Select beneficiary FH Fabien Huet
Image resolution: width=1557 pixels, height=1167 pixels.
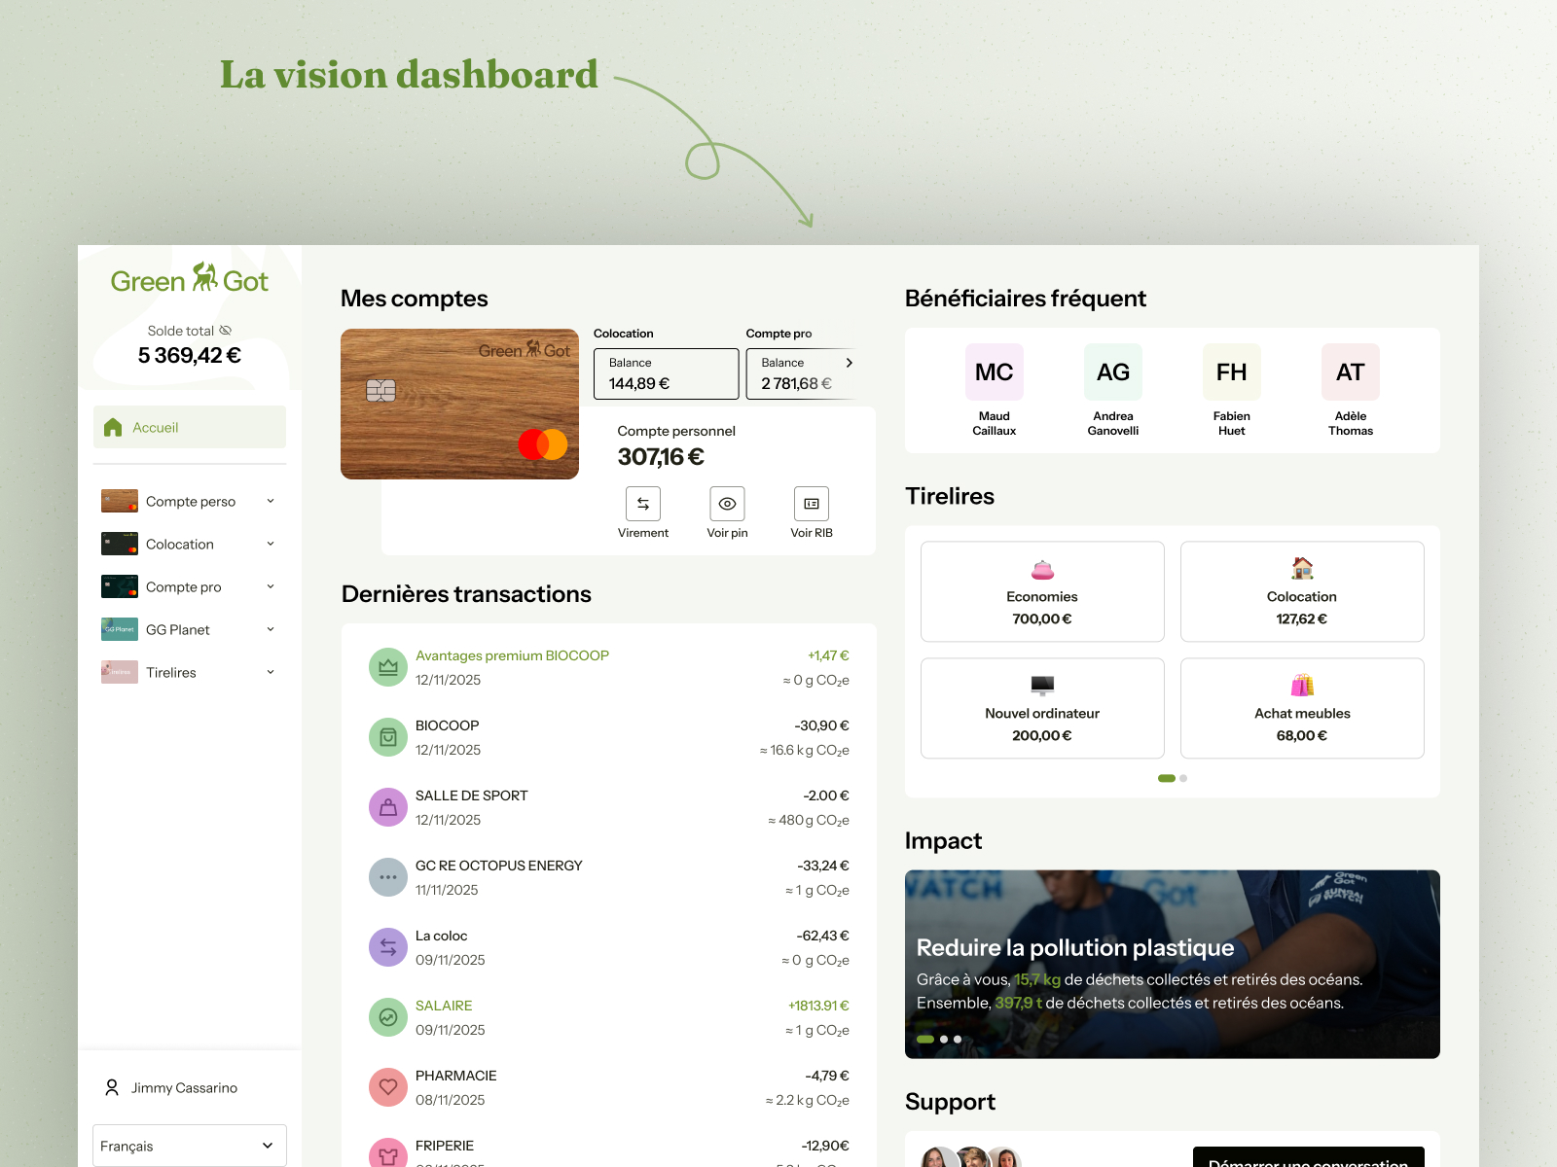[x=1232, y=390]
